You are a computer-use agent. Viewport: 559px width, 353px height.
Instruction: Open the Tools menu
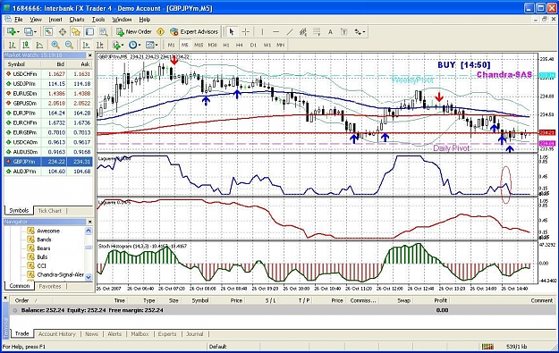pos(98,20)
